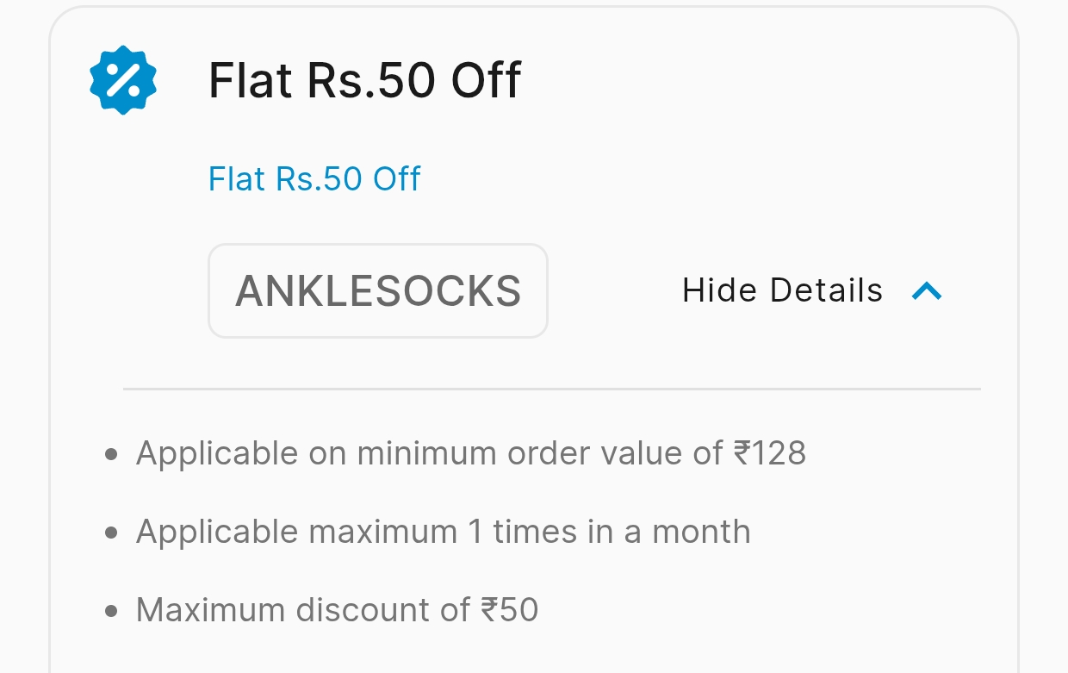The image size is (1068, 673).
Task: Click the bullet before the maximum discount line
Action: [110, 611]
